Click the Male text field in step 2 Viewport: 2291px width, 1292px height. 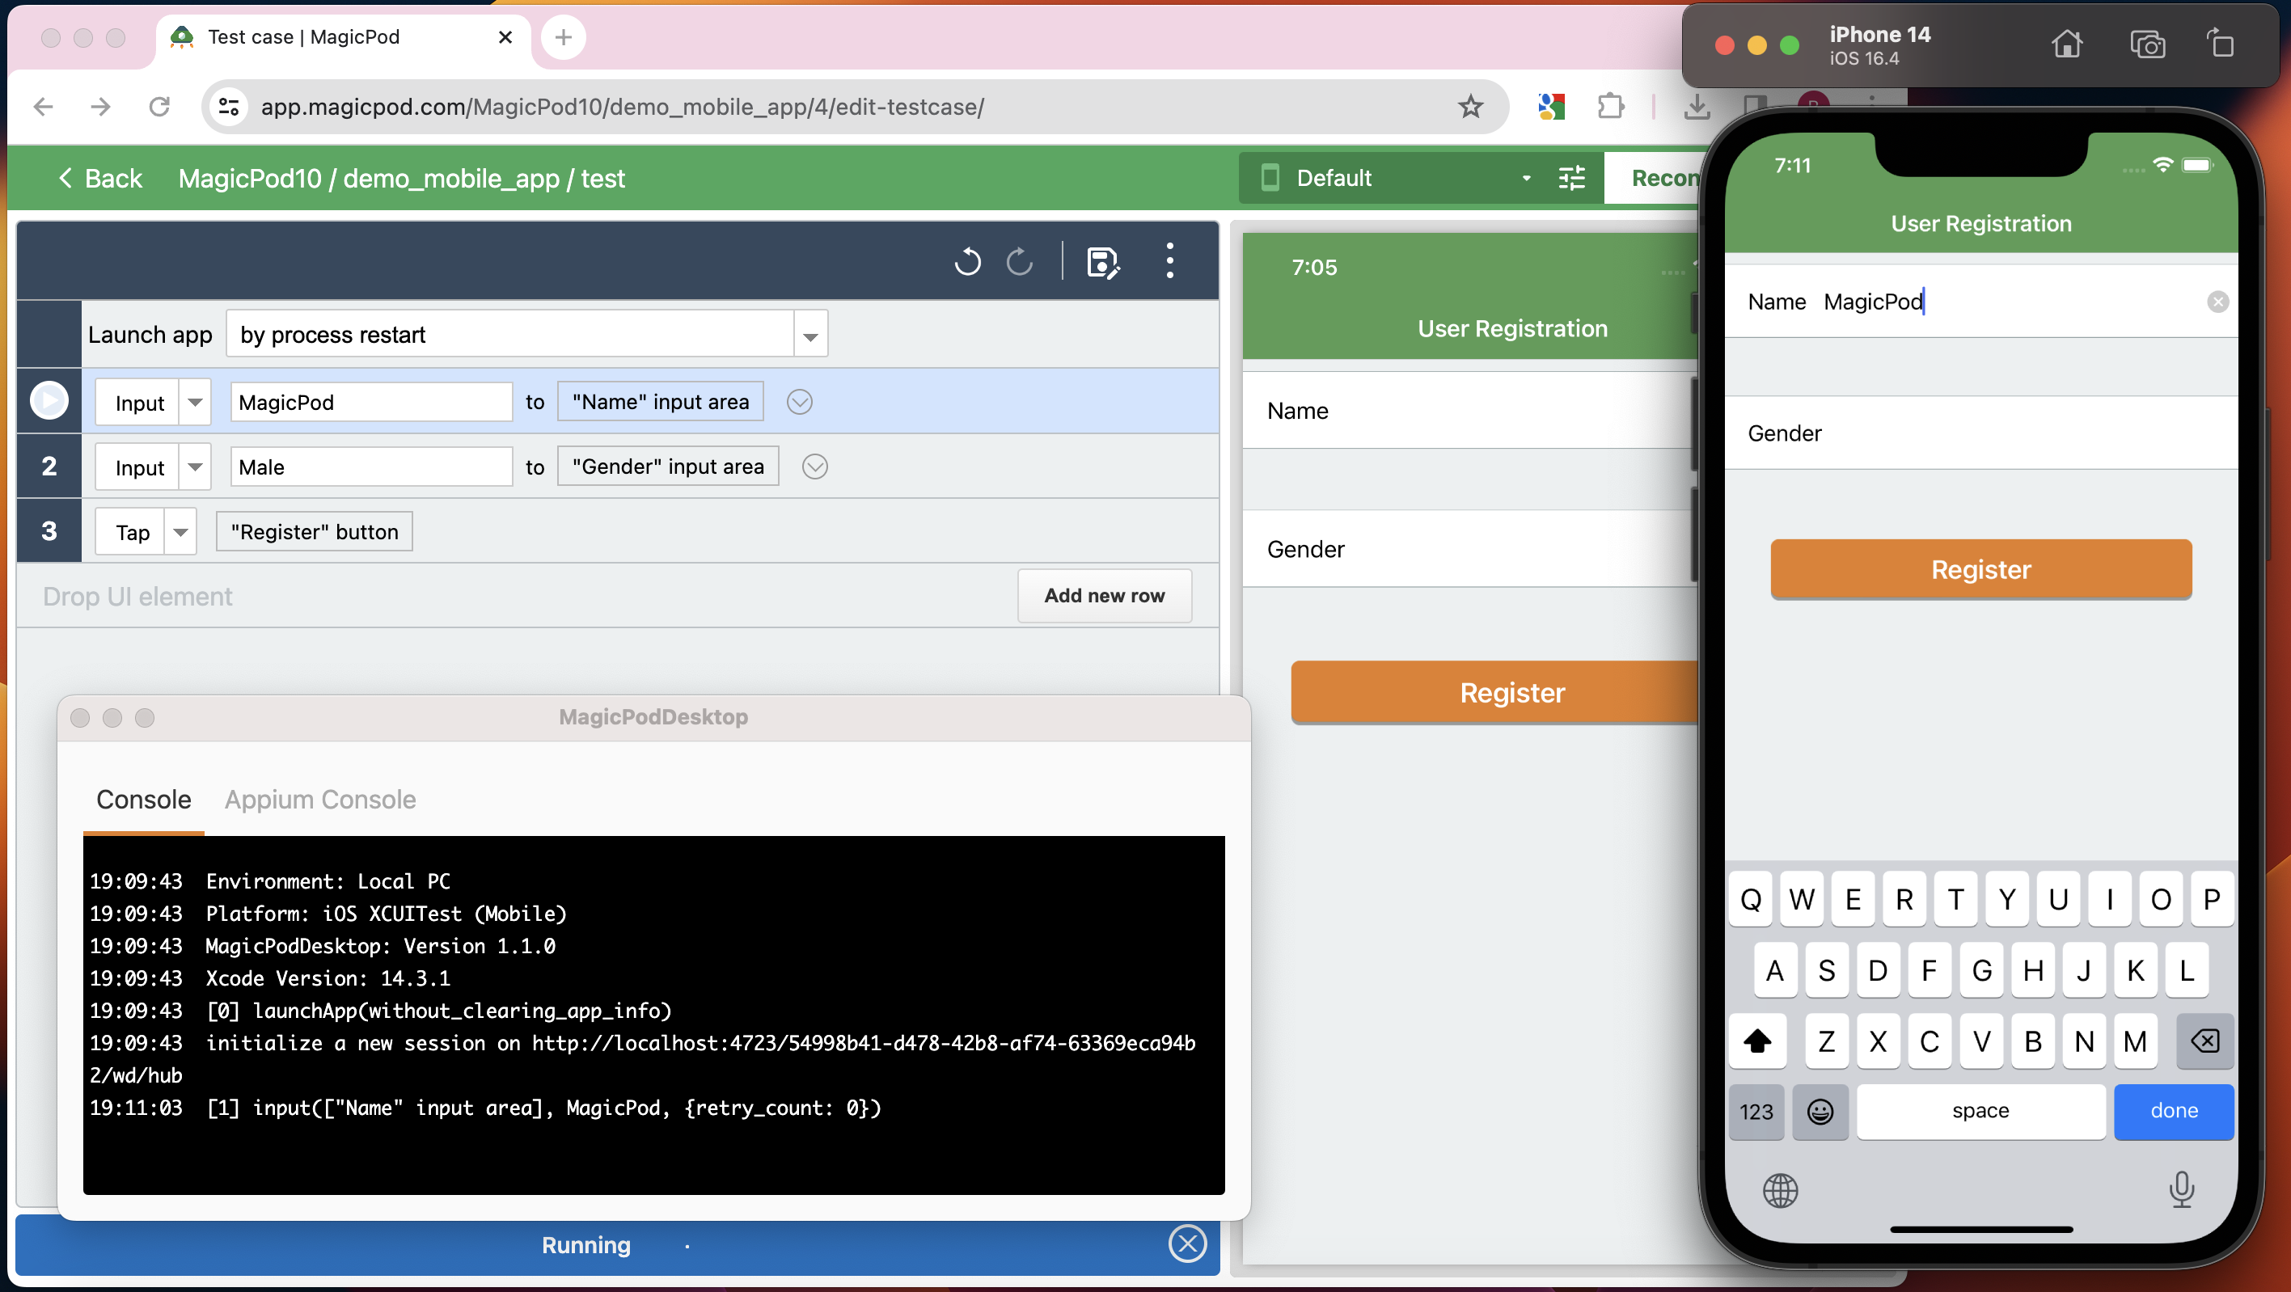(x=371, y=467)
